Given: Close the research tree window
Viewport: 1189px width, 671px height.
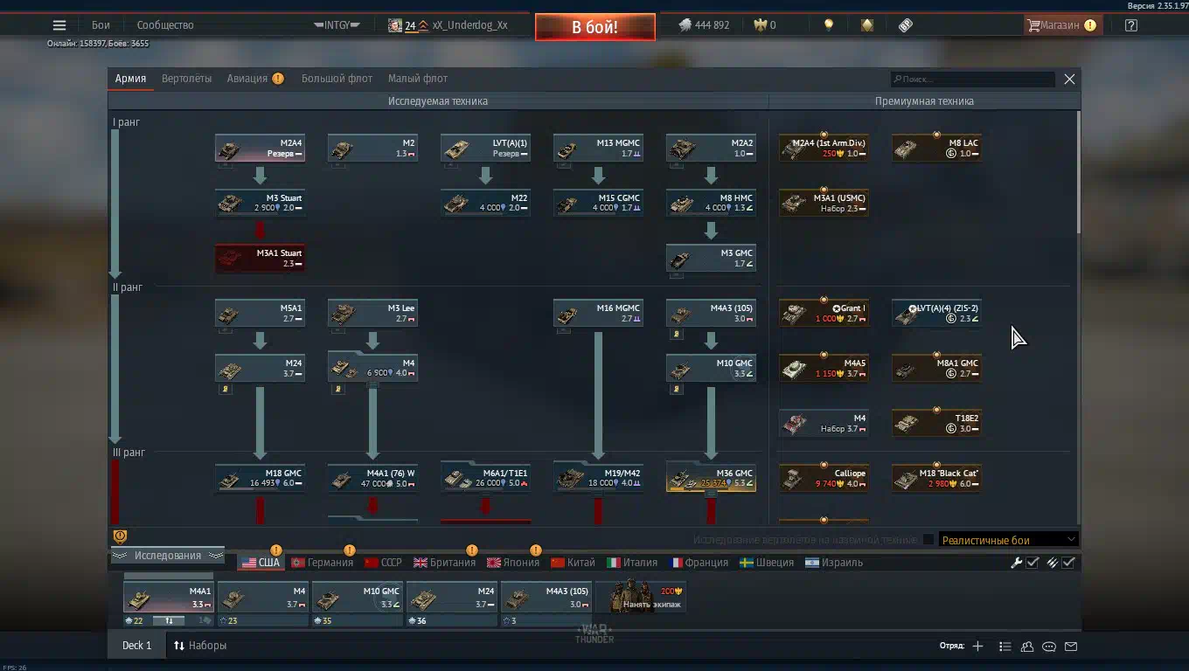Looking at the screenshot, I should (x=1069, y=80).
